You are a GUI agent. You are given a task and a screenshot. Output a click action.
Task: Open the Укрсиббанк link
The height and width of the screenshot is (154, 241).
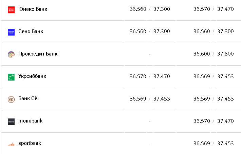point(32,76)
